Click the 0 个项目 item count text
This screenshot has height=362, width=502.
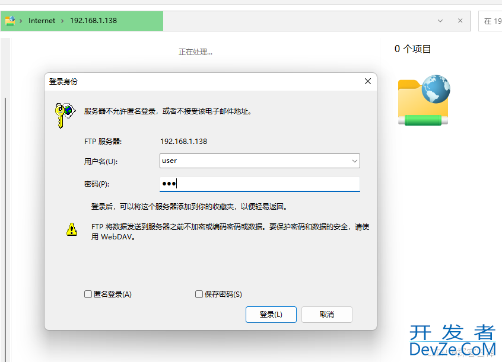(x=412, y=49)
